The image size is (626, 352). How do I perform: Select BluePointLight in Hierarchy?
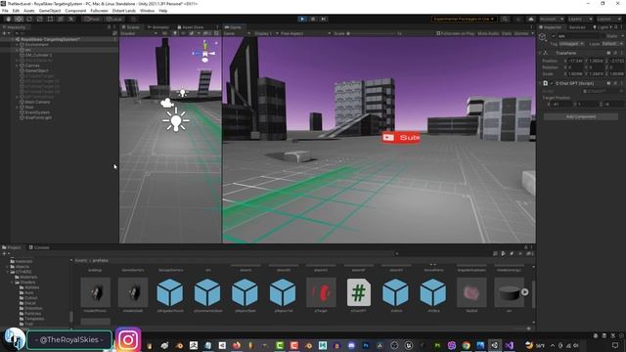38,117
